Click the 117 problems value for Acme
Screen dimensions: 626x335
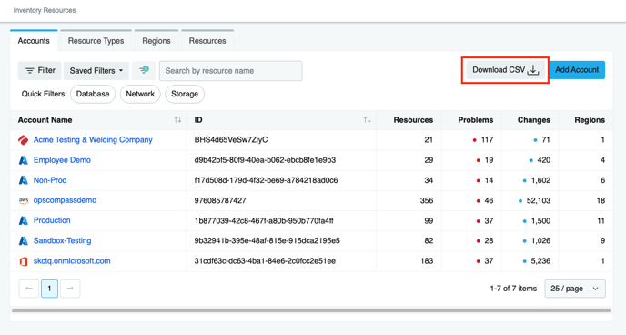pyautogui.click(x=487, y=140)
